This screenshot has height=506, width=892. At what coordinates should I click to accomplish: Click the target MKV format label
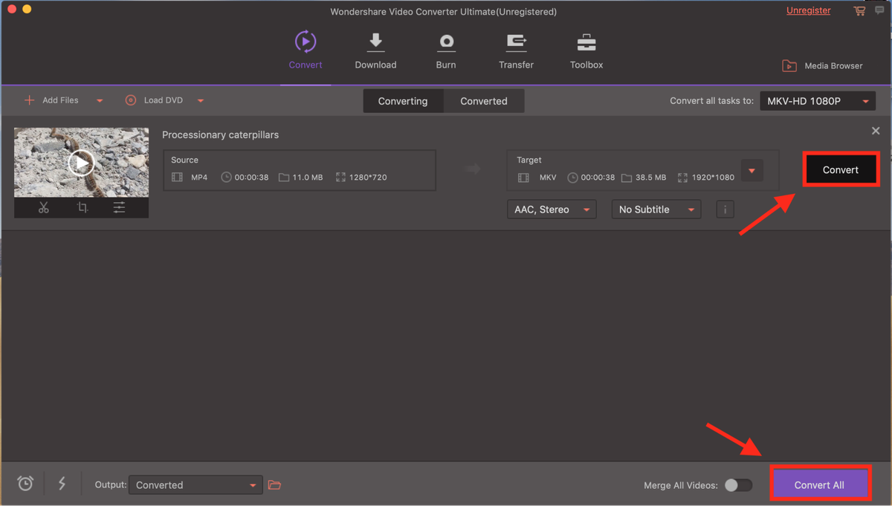548,178
